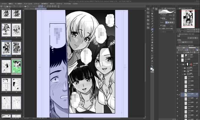Close the active canvas tab
Viewport: 200px width, 120px height.
pyautogui.click(x=46, y=9)
